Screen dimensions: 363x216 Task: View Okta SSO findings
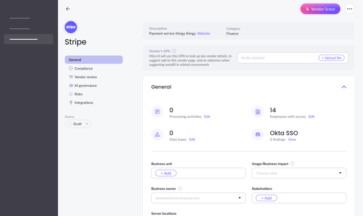point(292,139)
